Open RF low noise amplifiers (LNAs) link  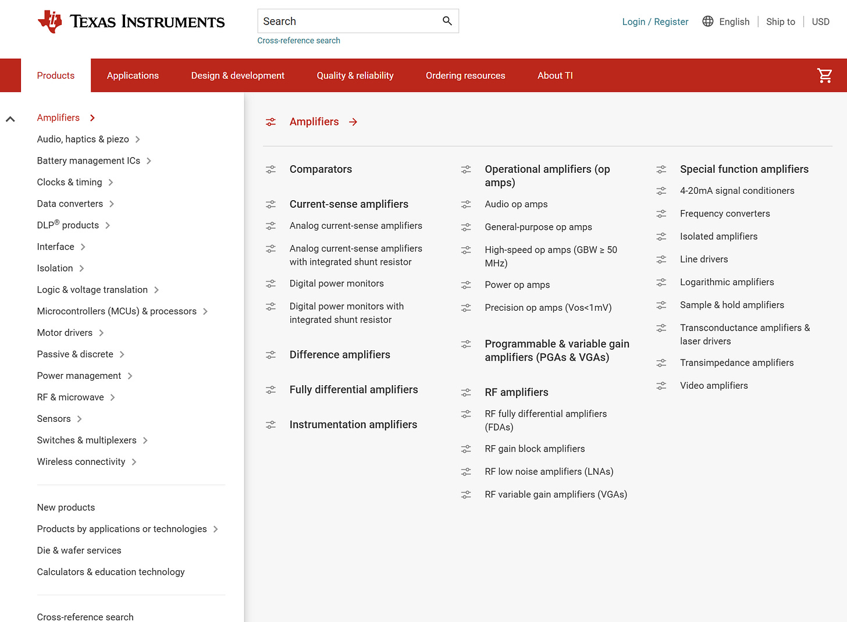point(549,472)
